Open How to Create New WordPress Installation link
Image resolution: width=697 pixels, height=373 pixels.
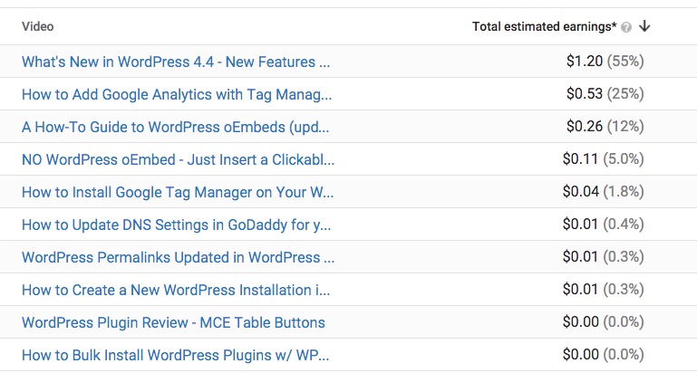(176, 290)
